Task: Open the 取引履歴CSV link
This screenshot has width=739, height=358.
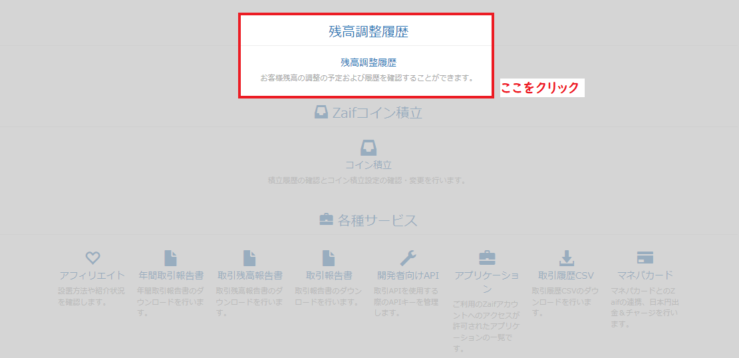Action: pyautogui.click(x=566, y=275)
